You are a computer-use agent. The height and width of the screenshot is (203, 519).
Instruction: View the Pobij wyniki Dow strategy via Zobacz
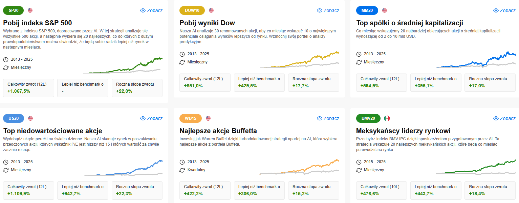tap(328, 10)
